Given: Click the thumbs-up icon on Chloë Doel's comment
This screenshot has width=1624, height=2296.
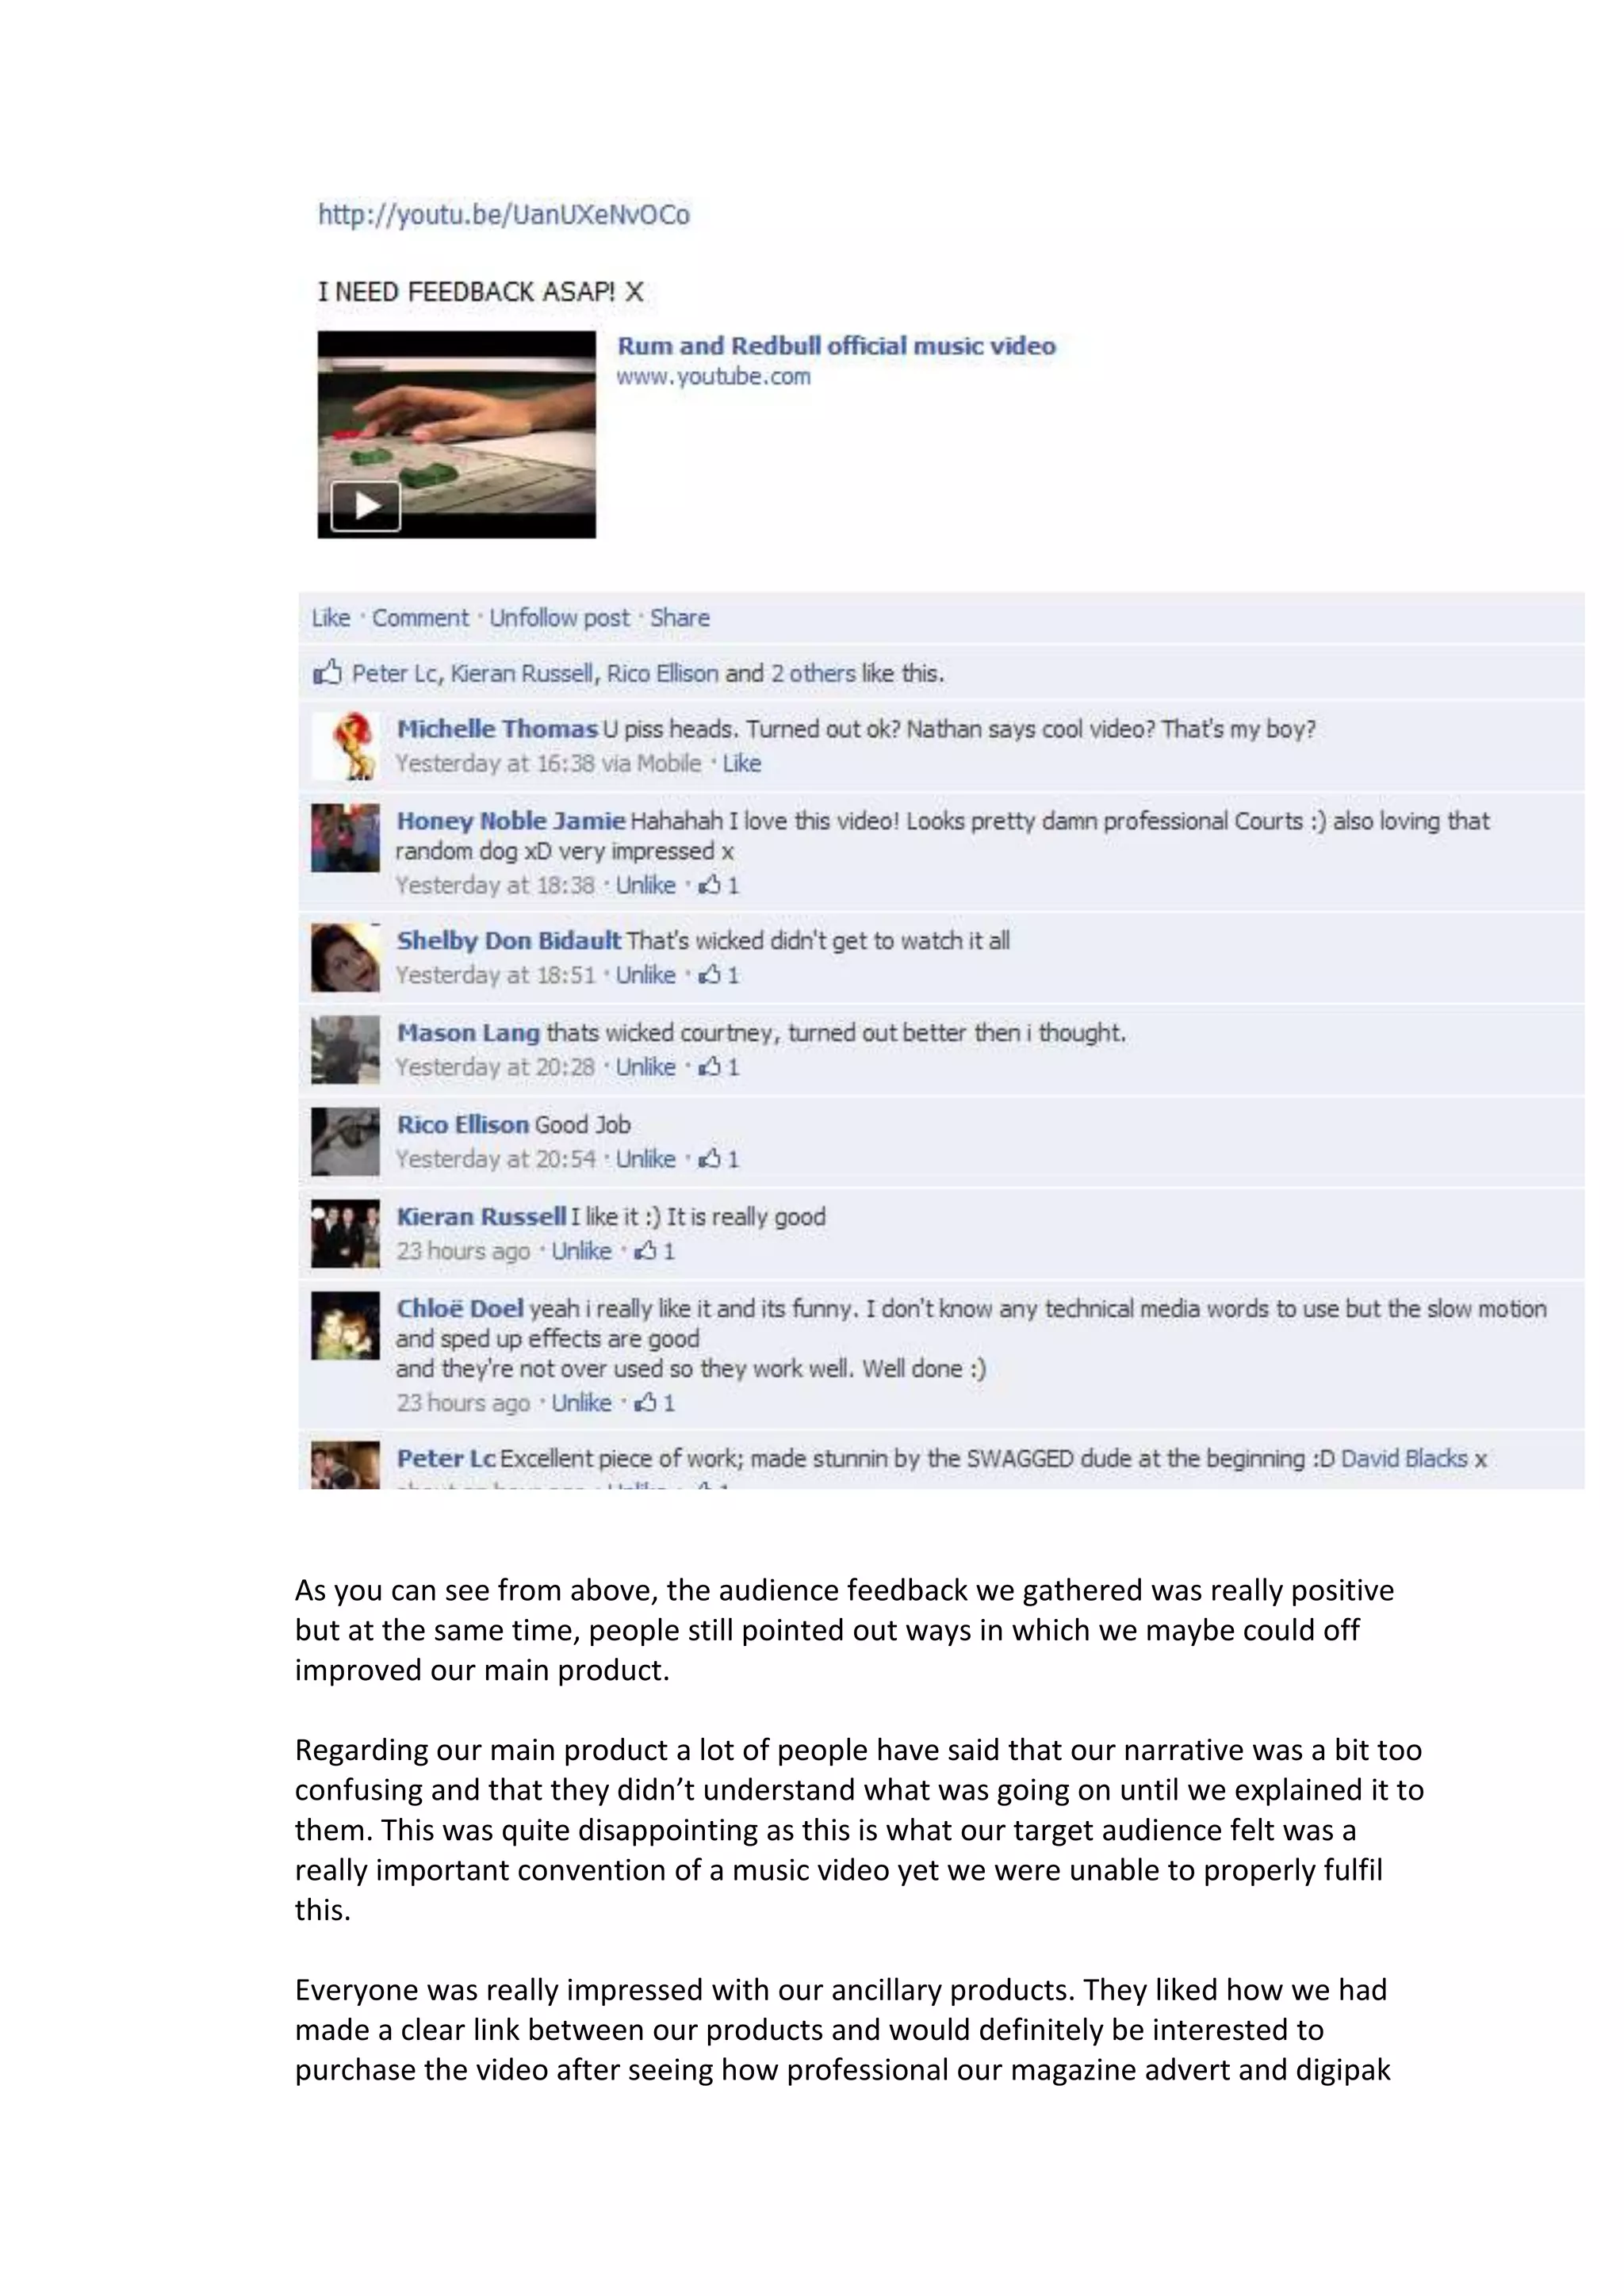Looking at the screenshot, I should pos(646,1403).
